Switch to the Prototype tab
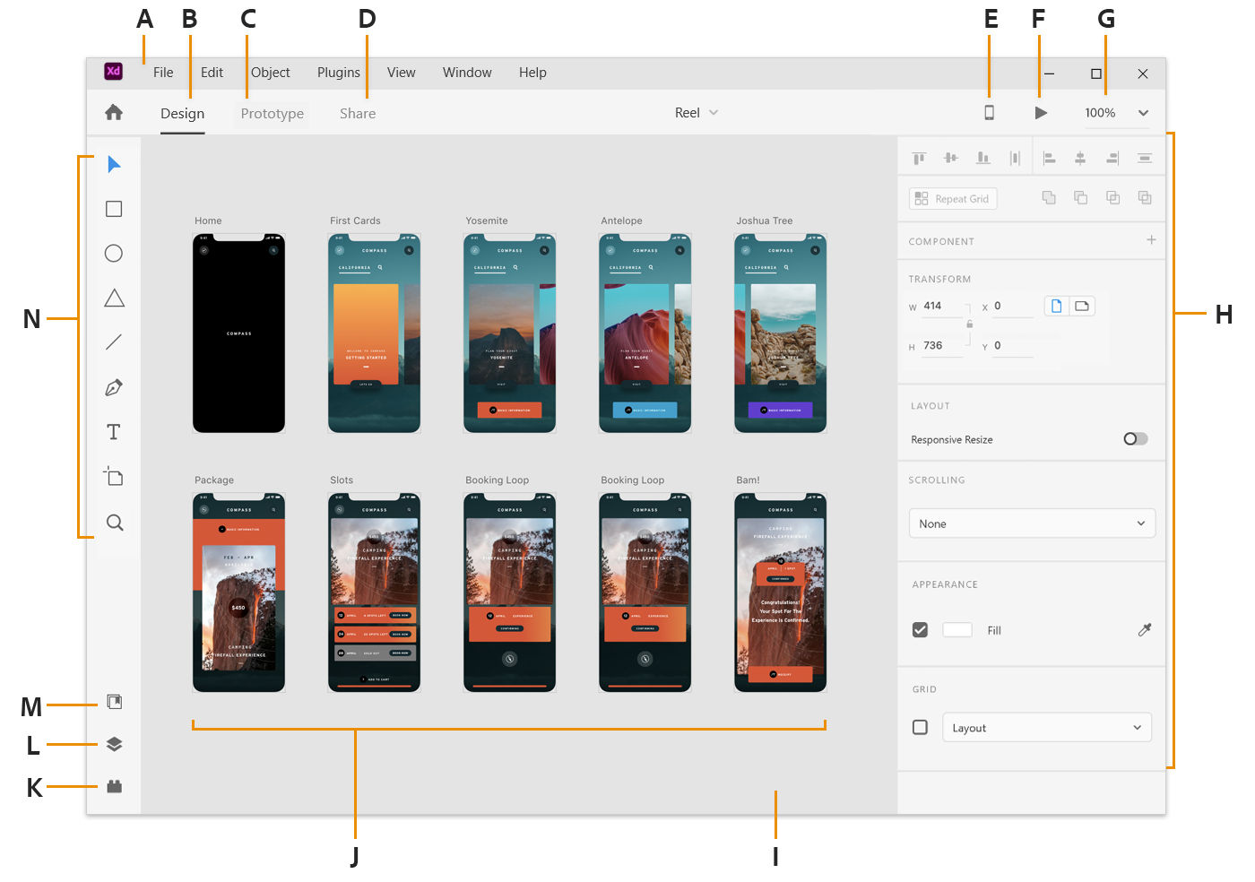Screen dimensions: 1255x882 pyautogui.click(x=272, y=113)
